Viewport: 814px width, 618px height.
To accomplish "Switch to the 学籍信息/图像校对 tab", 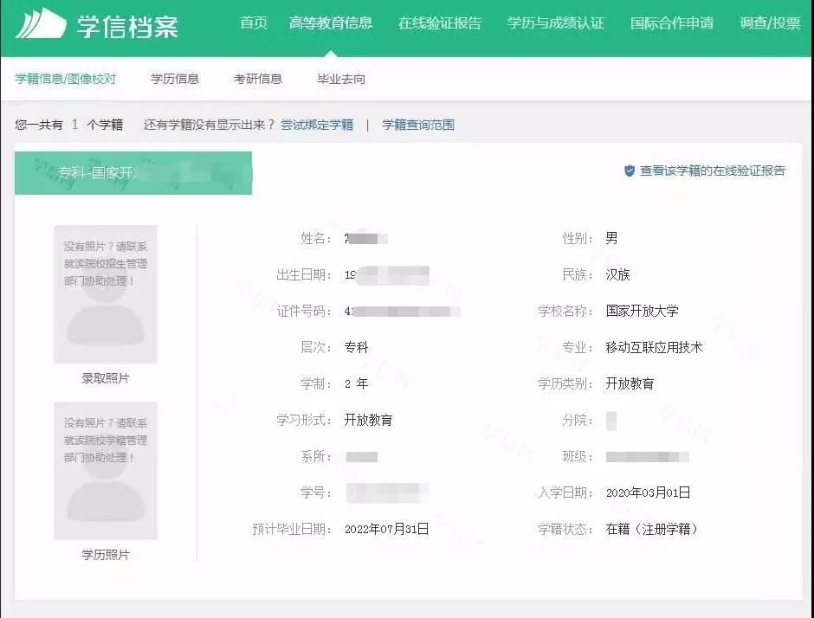I will [66, 79].
